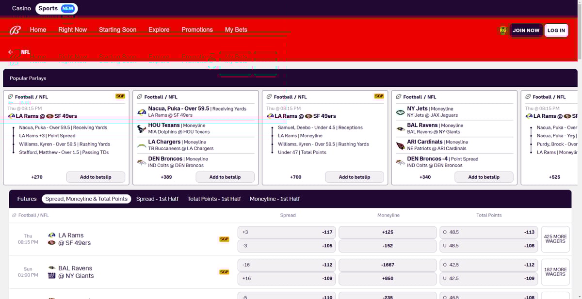Switch to Casino section
The width and height of the screenshot is (582, 299).
[21, 8]
